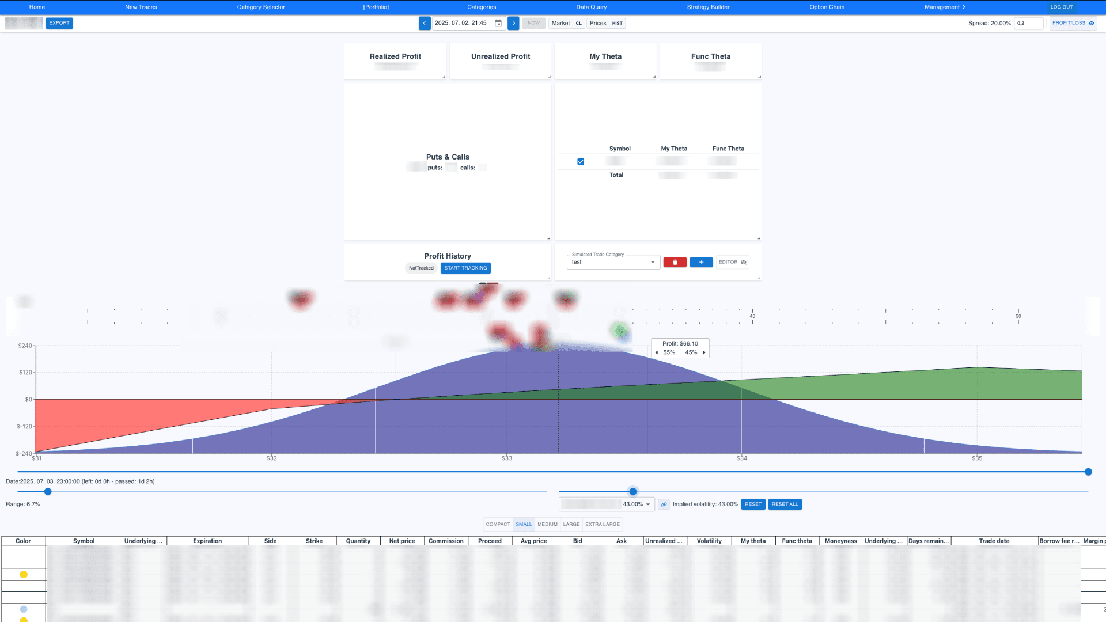Click the NotTracked status chip
Image resolution: width=1106 pixels, height=622 pixels.
point(421,268)
